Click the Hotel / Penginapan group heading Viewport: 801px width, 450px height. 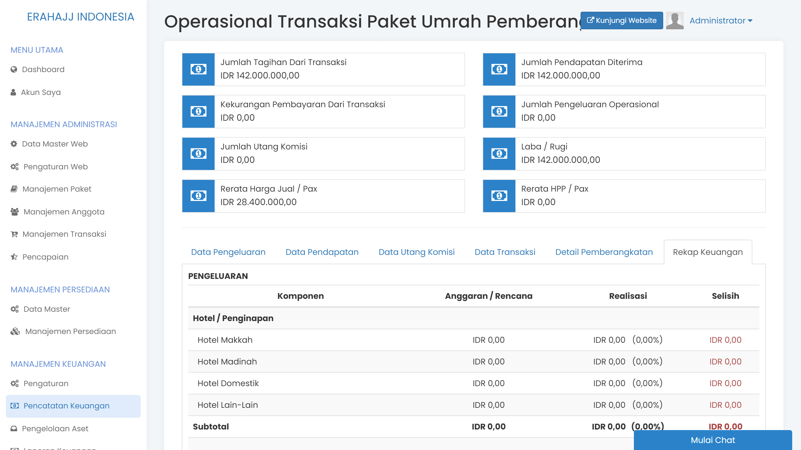(x=233, y=318)
